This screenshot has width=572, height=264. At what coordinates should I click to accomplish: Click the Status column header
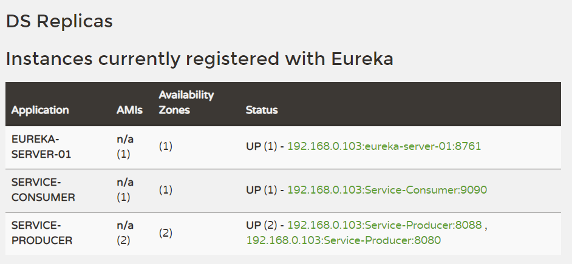[x=262, y=110]
